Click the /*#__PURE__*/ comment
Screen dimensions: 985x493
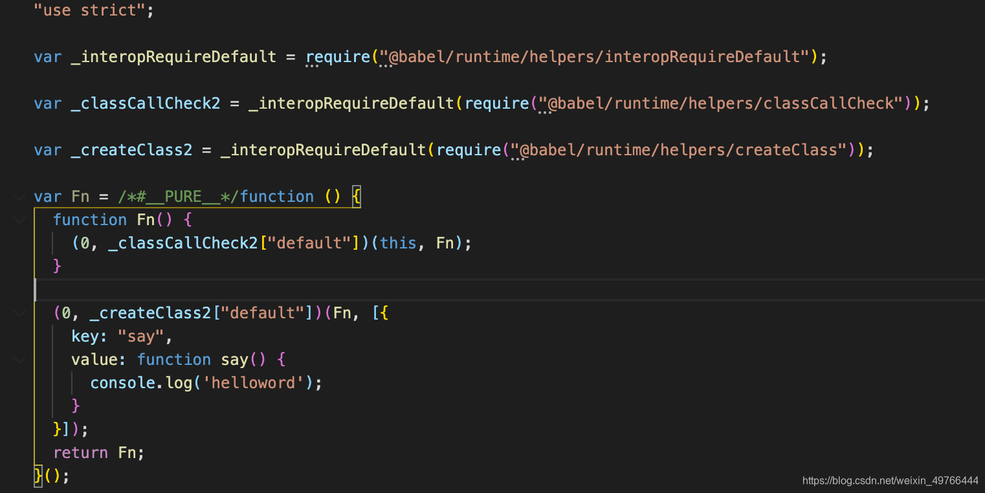coord(179,197)
